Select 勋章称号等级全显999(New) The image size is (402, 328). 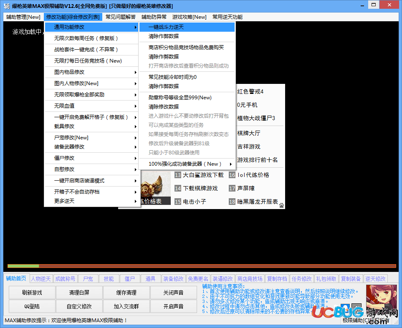[x=187, y=98]
